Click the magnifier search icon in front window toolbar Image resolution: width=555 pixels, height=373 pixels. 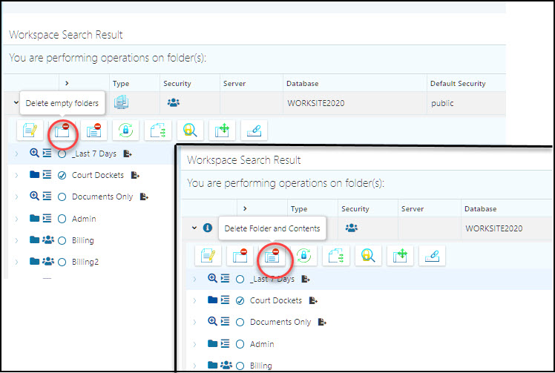point(368,256)
